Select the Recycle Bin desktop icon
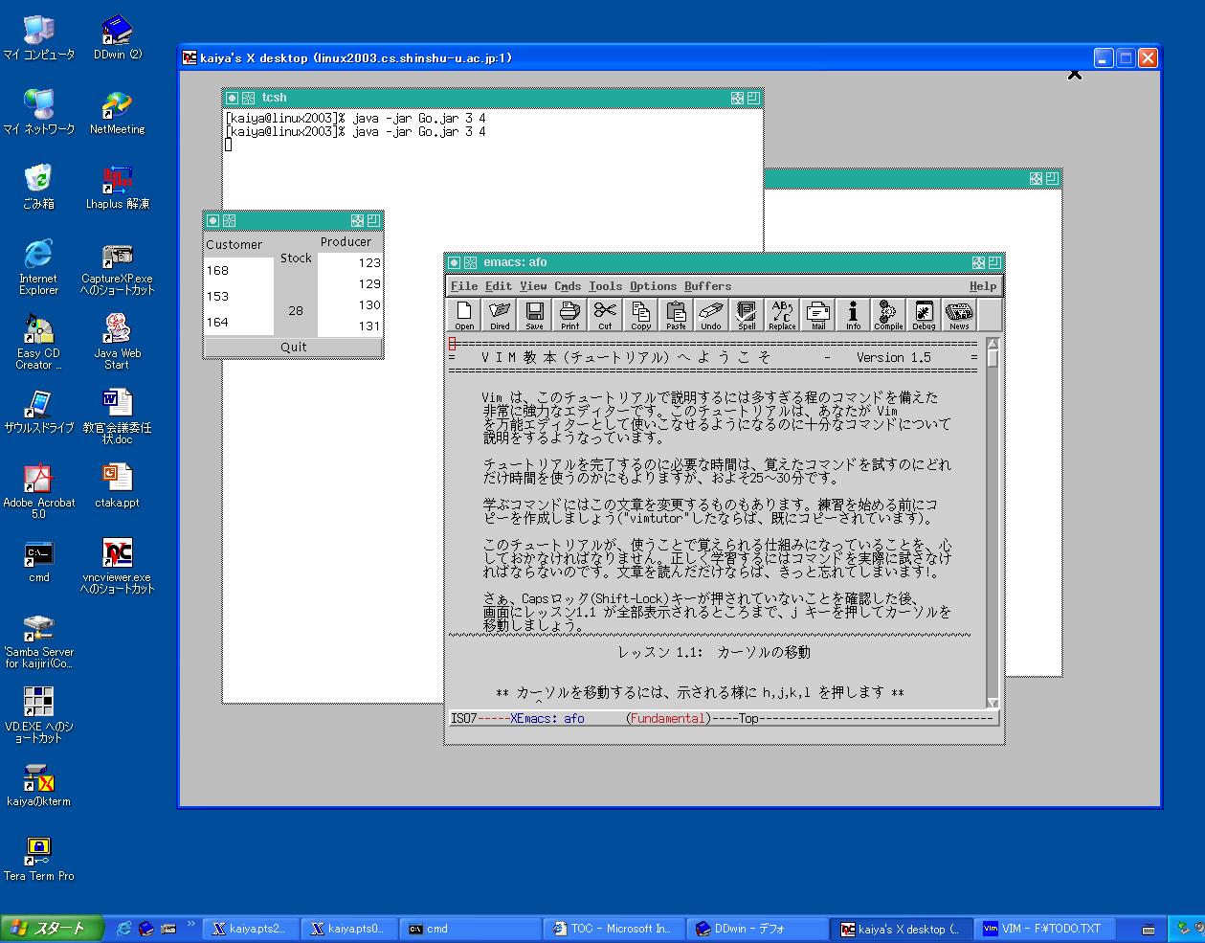This screenshot has height=943, width=1205. (38, 187)
